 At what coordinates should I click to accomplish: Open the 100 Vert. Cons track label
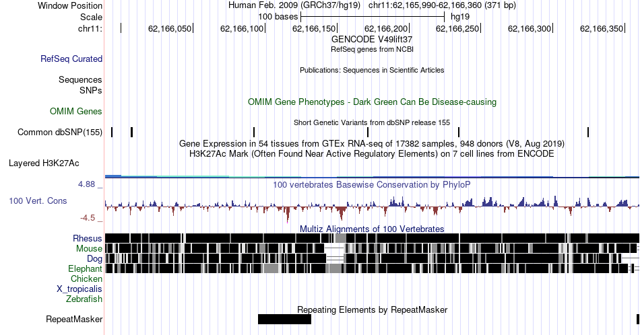[x=38, y=200]
